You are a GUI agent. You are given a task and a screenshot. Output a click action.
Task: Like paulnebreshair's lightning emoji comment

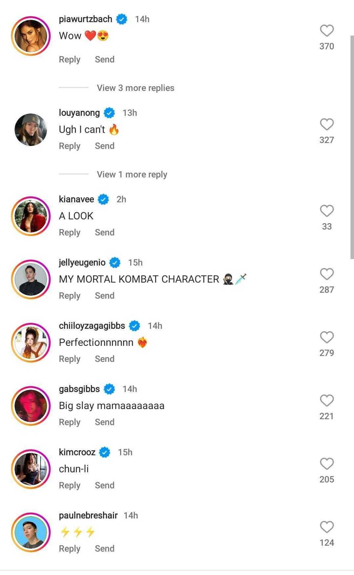click(327, 527)
